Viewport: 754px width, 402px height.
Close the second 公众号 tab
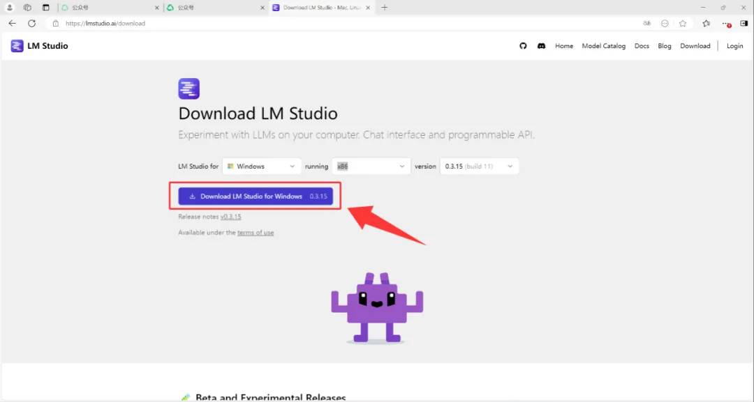point(263,8)
